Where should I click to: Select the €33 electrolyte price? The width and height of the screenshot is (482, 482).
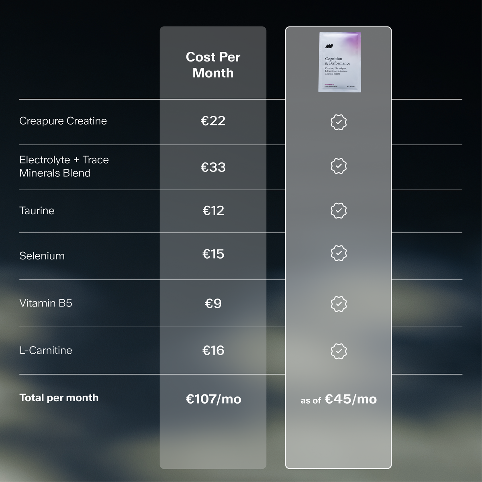tap(213, 167)
